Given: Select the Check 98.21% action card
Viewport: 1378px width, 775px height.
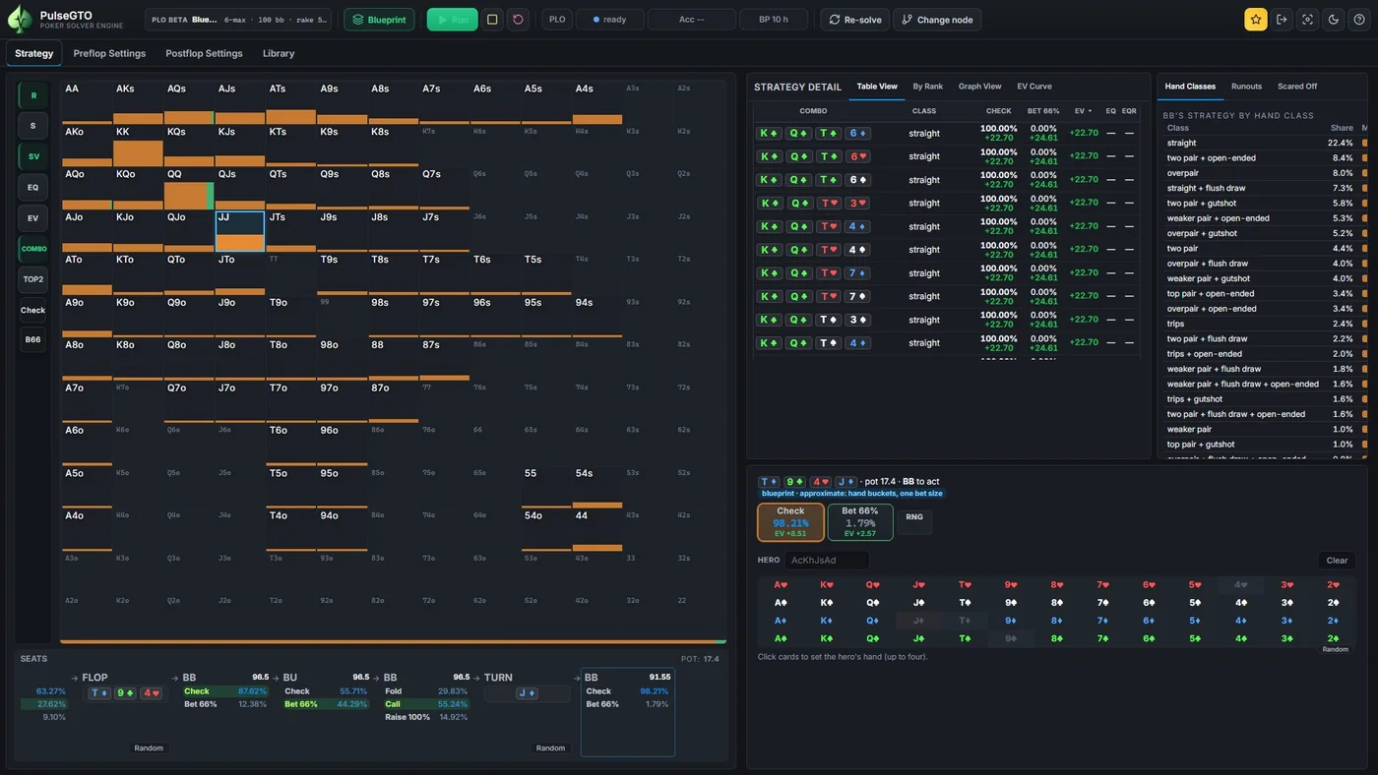Looking at the screenshot, I should pos(790,522).
